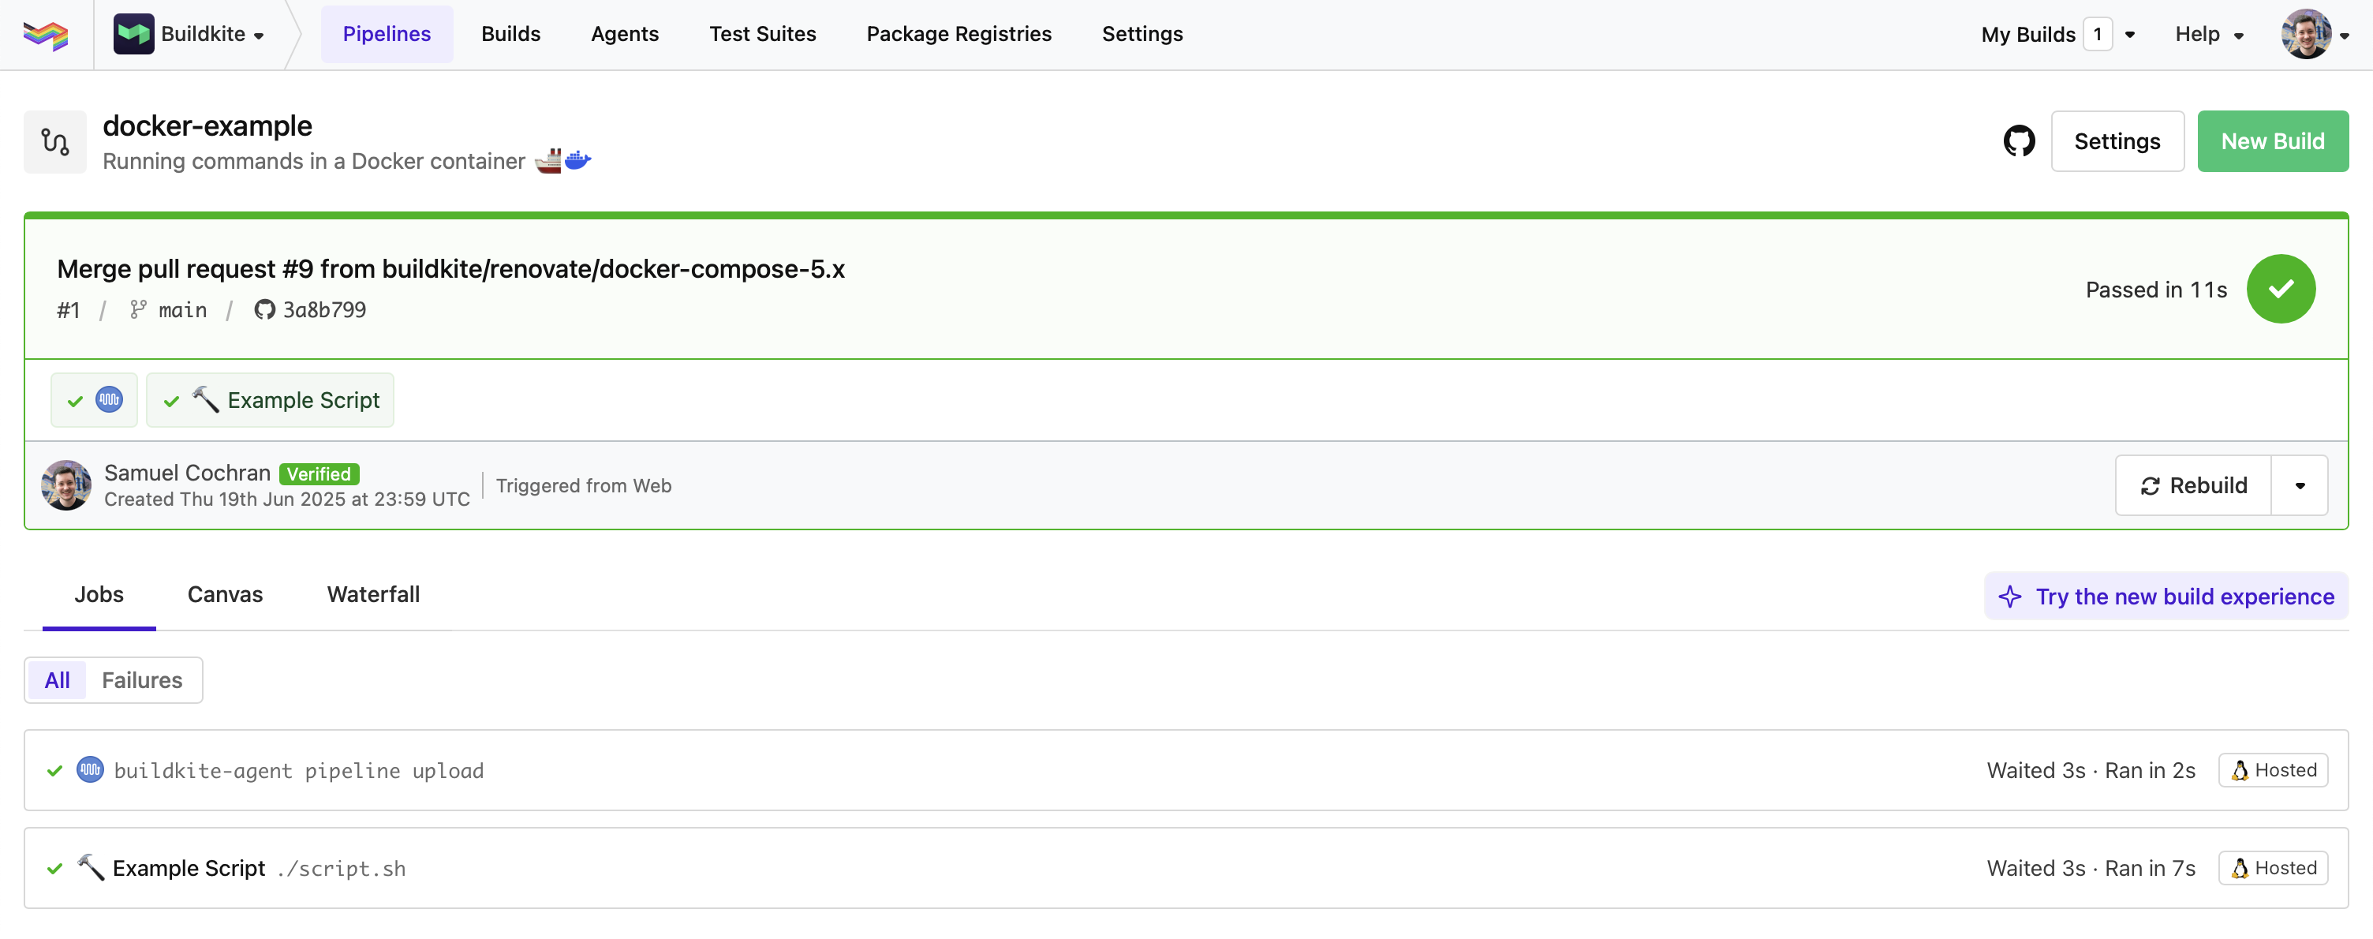Open the Waterfall tab

click(373, 594)
